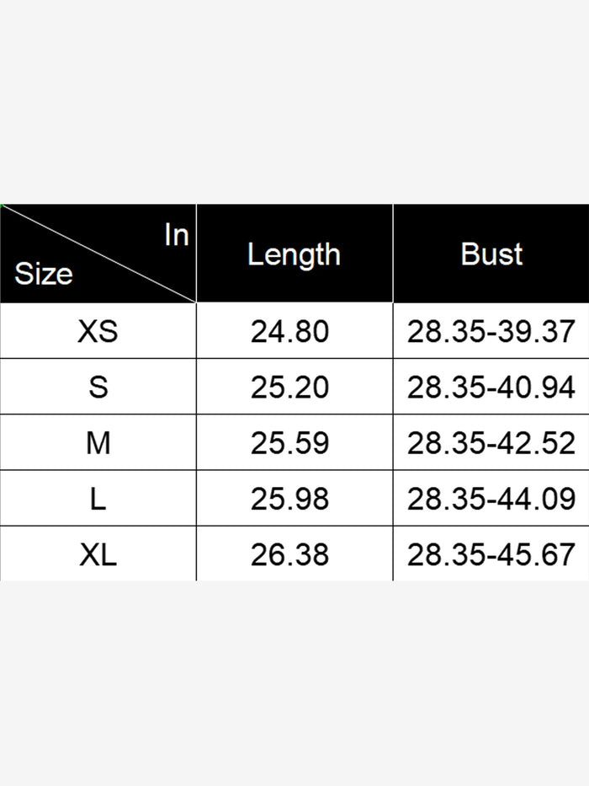Click the 28.35-42.52 bust value
This screenshot has width=589, height=786.
(x=491, y=442)
